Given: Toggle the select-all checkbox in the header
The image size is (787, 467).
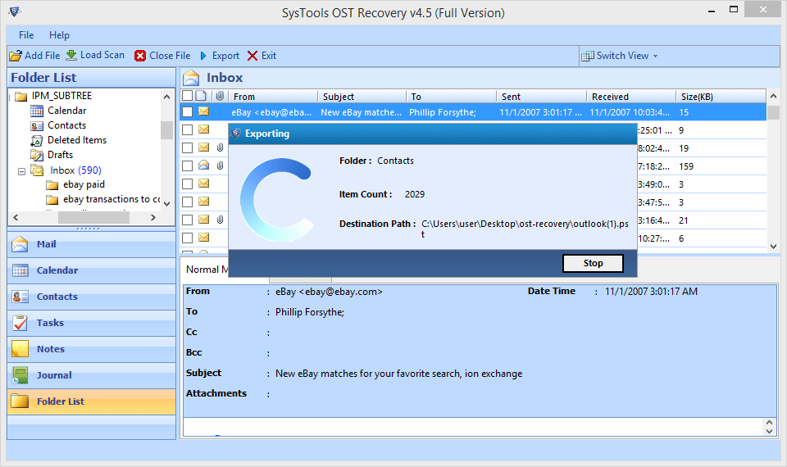Looking at the screenshot, I should 187,96.
